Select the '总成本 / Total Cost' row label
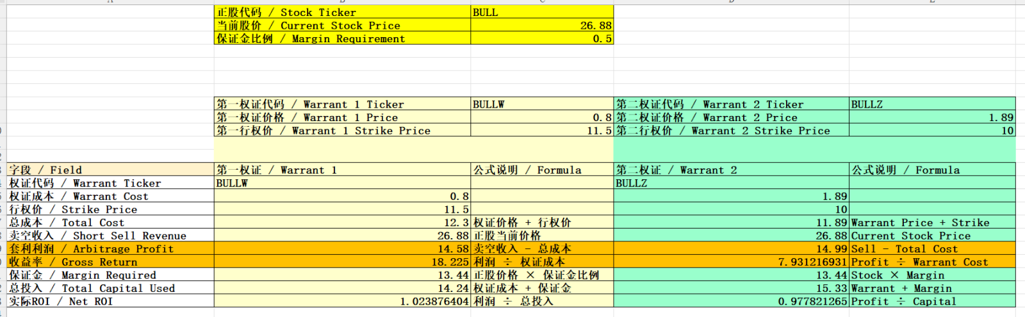1025x317 pixels. pos(110,222)
